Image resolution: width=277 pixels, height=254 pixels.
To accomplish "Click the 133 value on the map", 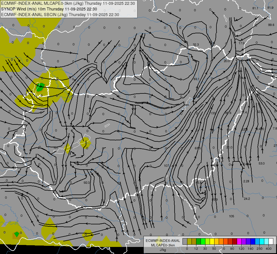I will pos(213,113).
